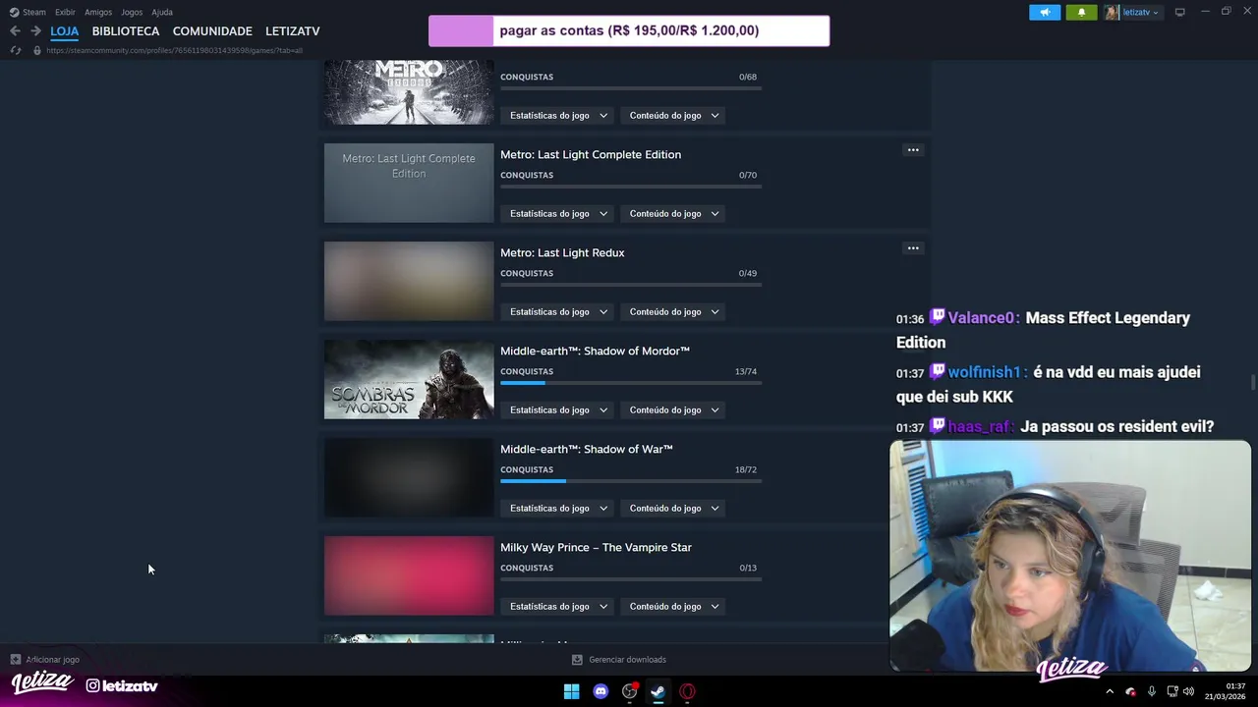The height and width of the screenshot is (707, 1258).
Task: Open the announcements megaphone button
Action: tap(1045, 13)
